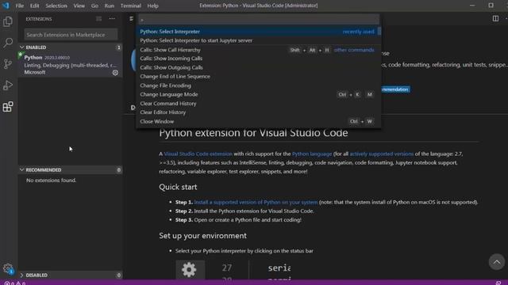This screenshot has height=285, width=508.
Task: Open Python extension manage gear
Action: pos(115,73)
